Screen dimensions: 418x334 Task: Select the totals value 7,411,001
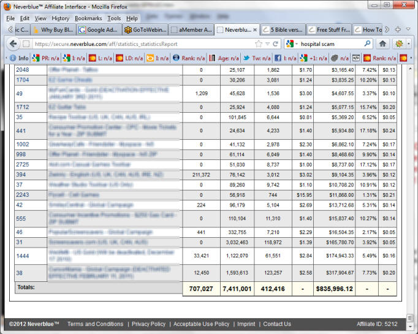[x=237, y=289]
